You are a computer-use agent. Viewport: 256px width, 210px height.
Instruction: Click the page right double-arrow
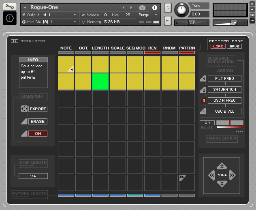(233, 175)
